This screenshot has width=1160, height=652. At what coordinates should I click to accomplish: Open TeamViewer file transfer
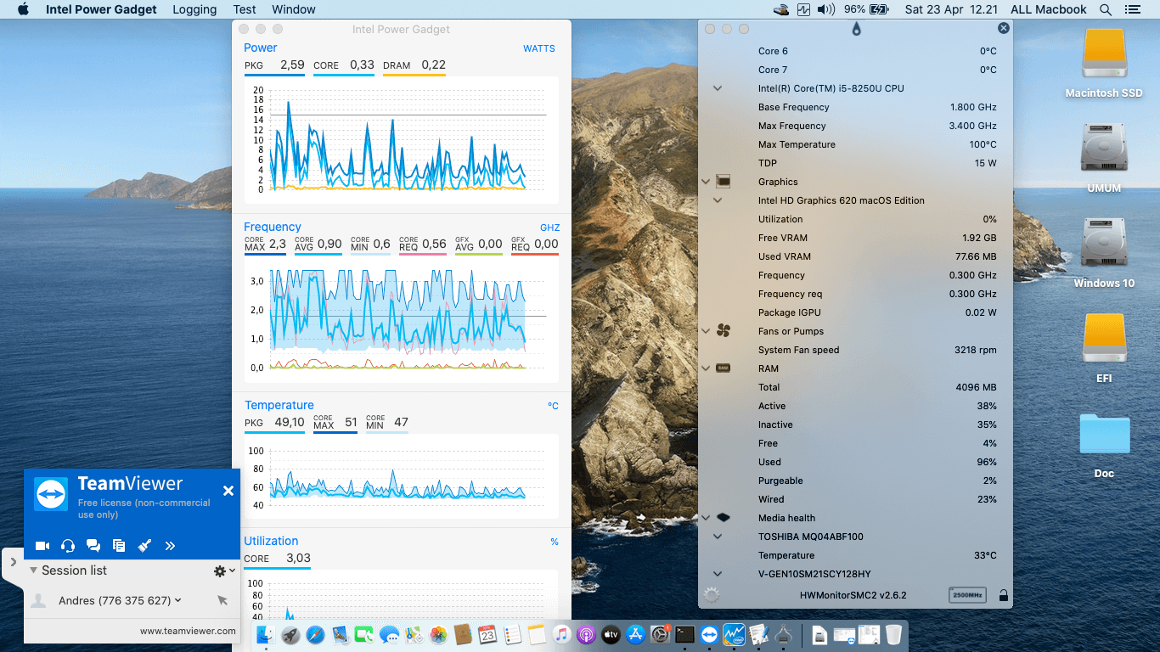pos(119,546)
